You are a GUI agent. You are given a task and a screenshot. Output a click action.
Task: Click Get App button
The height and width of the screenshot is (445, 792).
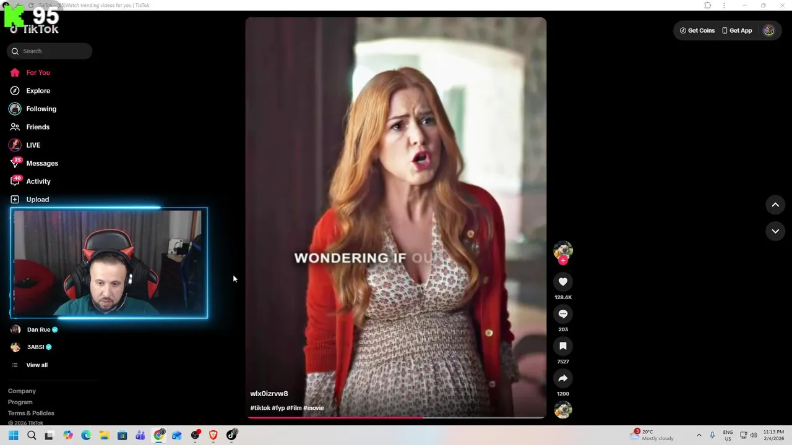tap(737, 30)
